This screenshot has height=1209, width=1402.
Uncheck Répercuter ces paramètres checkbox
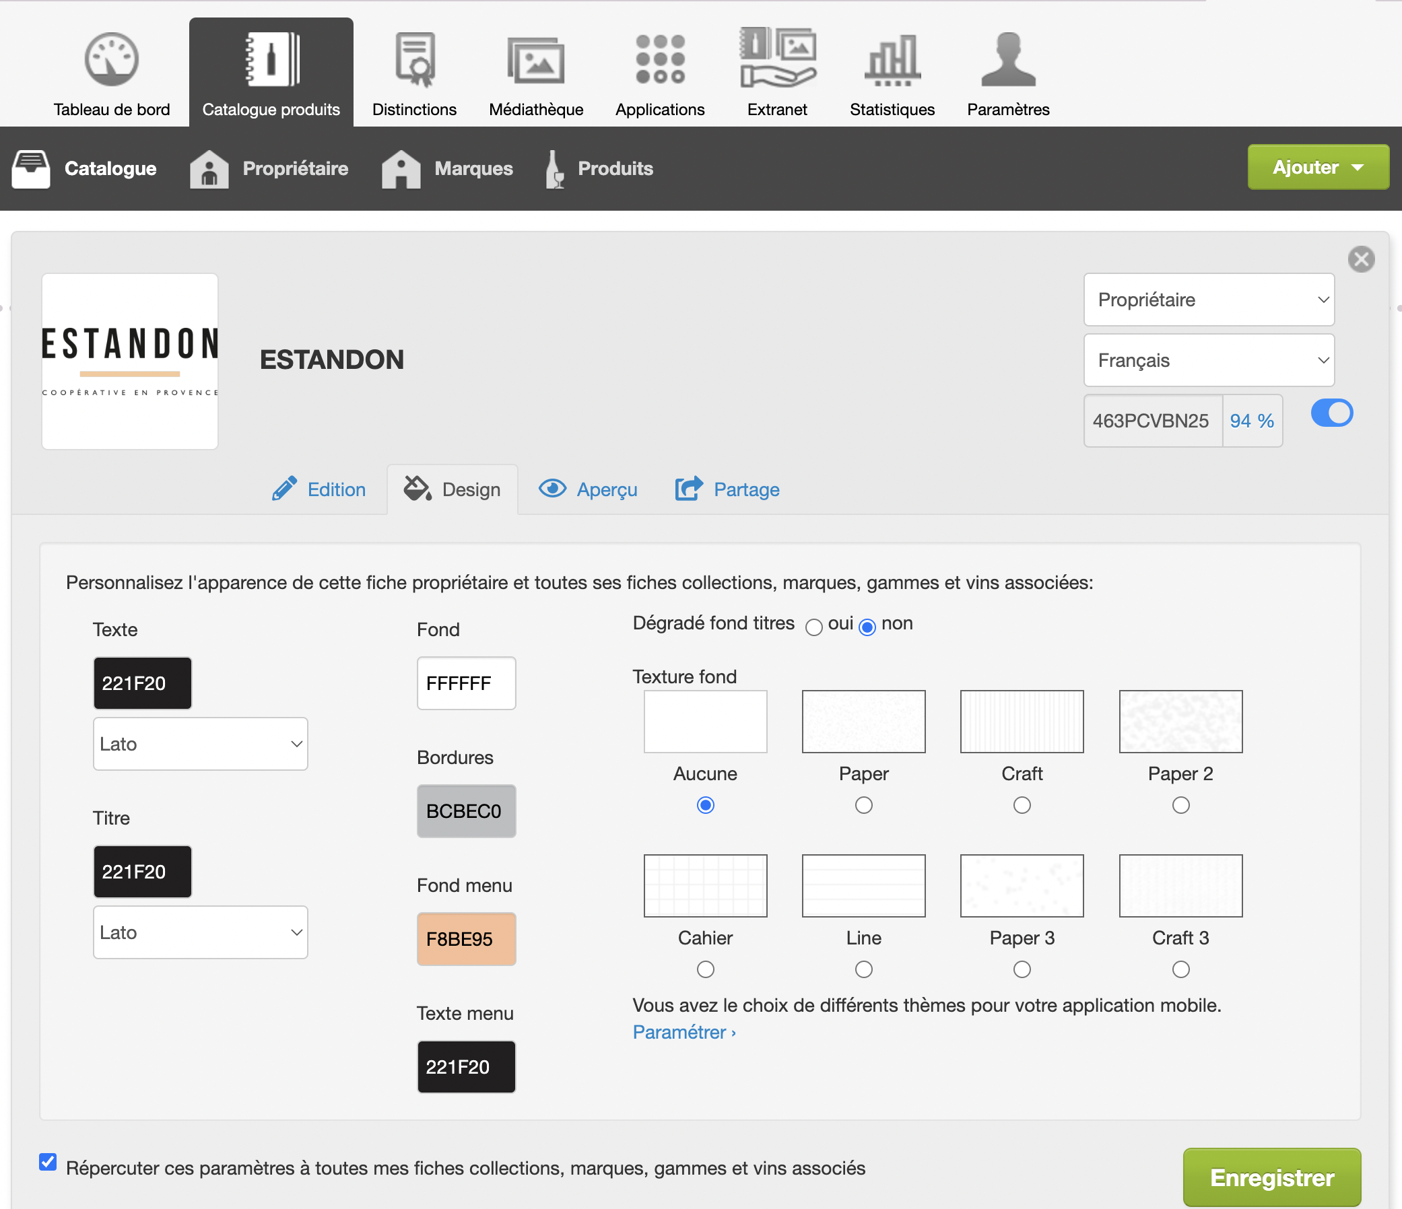(48, 1163)
